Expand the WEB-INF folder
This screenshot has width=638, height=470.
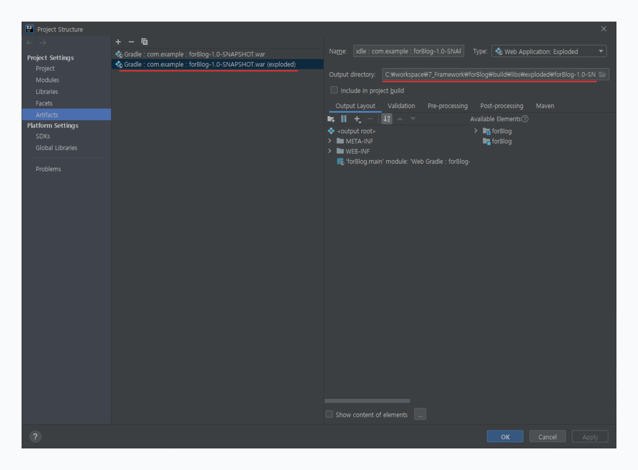(x=330, y=151)
